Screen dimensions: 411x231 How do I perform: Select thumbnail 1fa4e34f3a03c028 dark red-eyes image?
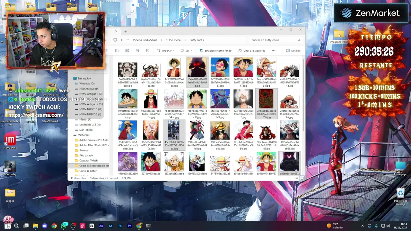tap(197, 73)
